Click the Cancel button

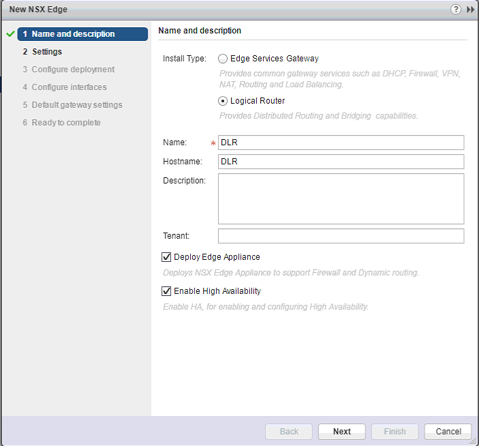tap(448, 432)
